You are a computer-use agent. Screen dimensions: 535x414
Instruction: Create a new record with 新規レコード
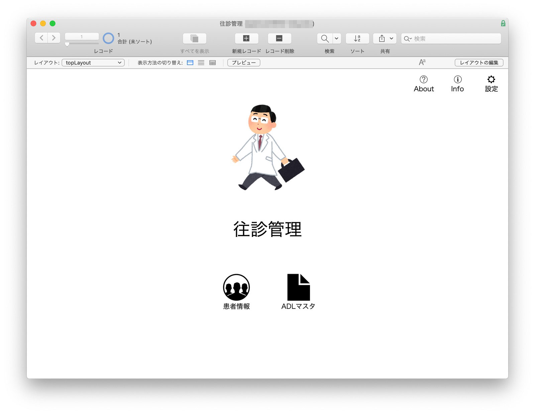click(x=246, y=38)
